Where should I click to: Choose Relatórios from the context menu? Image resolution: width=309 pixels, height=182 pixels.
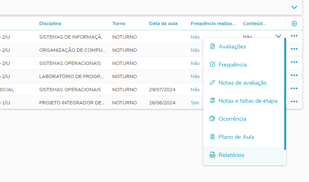coord(231,155)
